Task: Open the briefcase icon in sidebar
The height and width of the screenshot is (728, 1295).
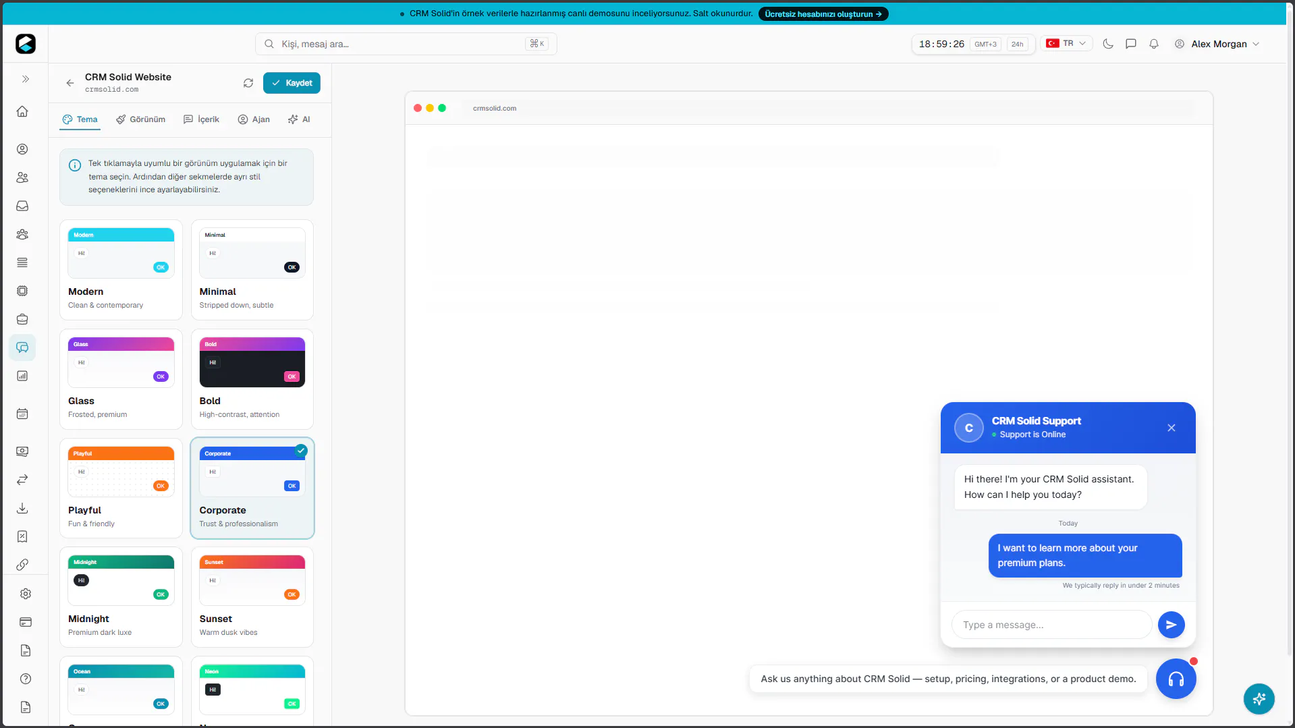Action: 22,319
